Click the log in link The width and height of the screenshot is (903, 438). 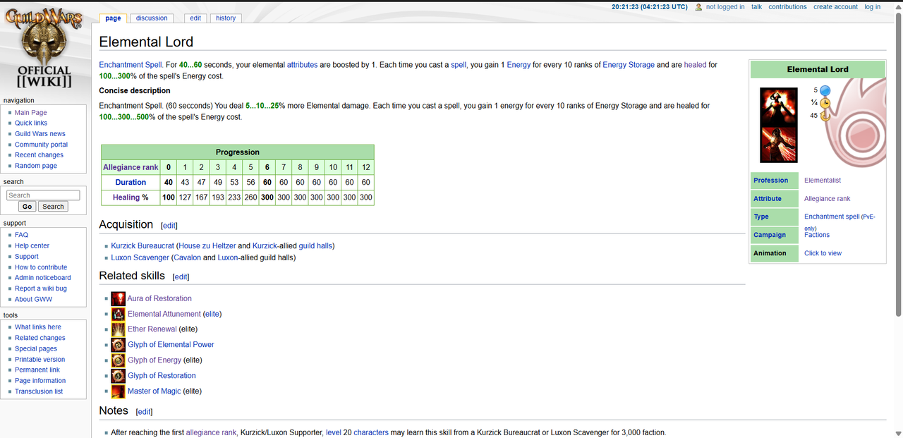pos(873,7)
